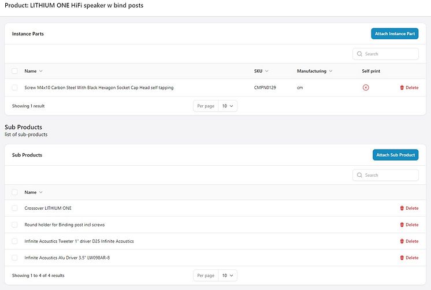
Task: Check the Crossover LITHIUM ONE row checkbox
Action: point(14,208)
